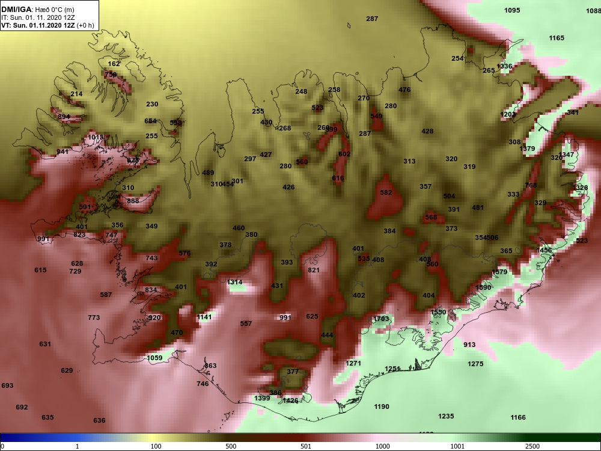Click the 1703 height value
601x451 pixels.
point(381,319)
